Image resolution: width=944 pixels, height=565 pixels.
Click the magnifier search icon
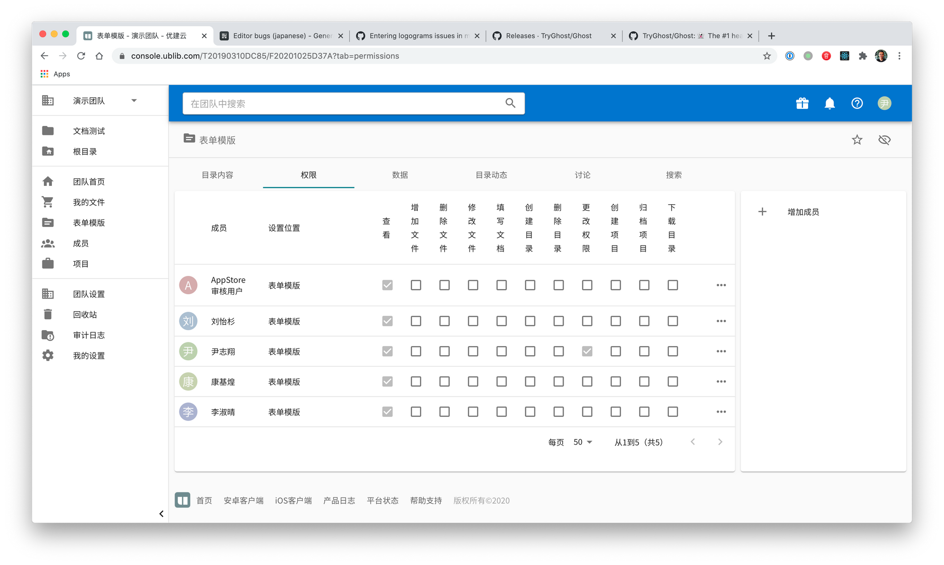click(x=510, y=103)
